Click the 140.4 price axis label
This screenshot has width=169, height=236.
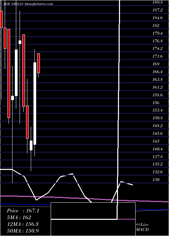(x=158, y=149)
